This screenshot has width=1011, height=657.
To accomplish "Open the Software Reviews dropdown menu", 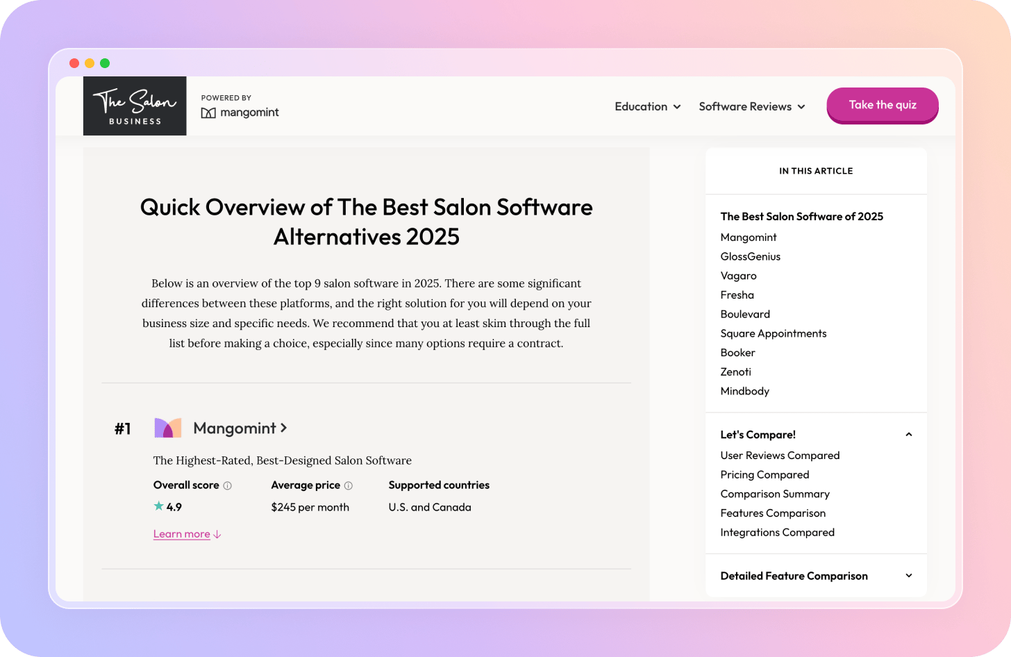I will (x=752, y=106).
